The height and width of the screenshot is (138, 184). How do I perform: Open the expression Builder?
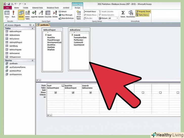pyautogui.click(x=88, y=18)
